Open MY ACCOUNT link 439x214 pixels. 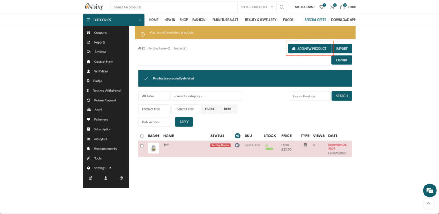[x=305, y=7]
